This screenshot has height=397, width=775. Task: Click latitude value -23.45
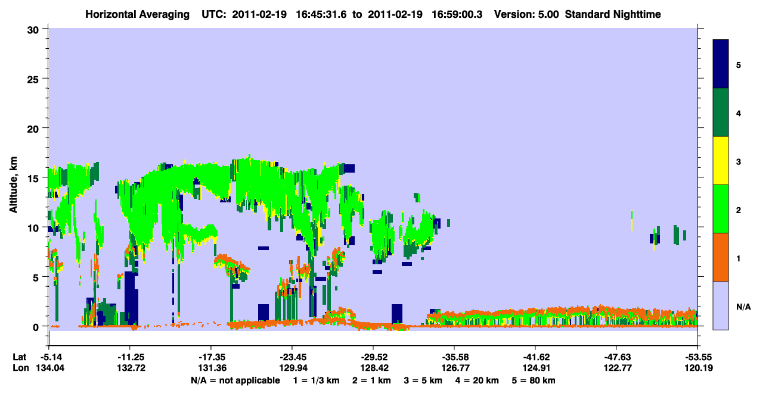point(292,357)
